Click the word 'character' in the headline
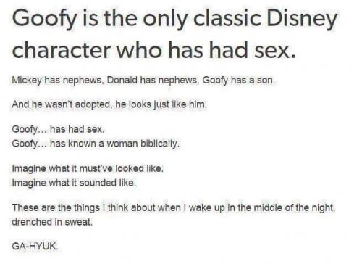This screenshot has width=362, height=264. pyautogui.click(x=62, y=51)
